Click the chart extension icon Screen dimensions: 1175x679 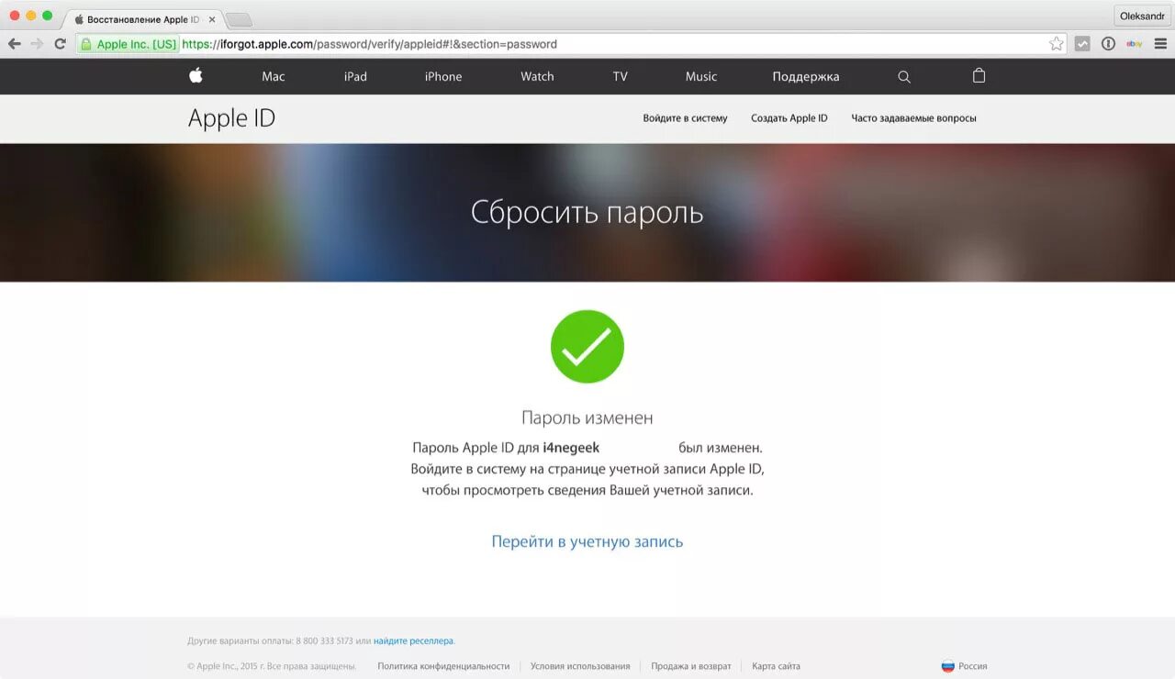[1082, 44]
